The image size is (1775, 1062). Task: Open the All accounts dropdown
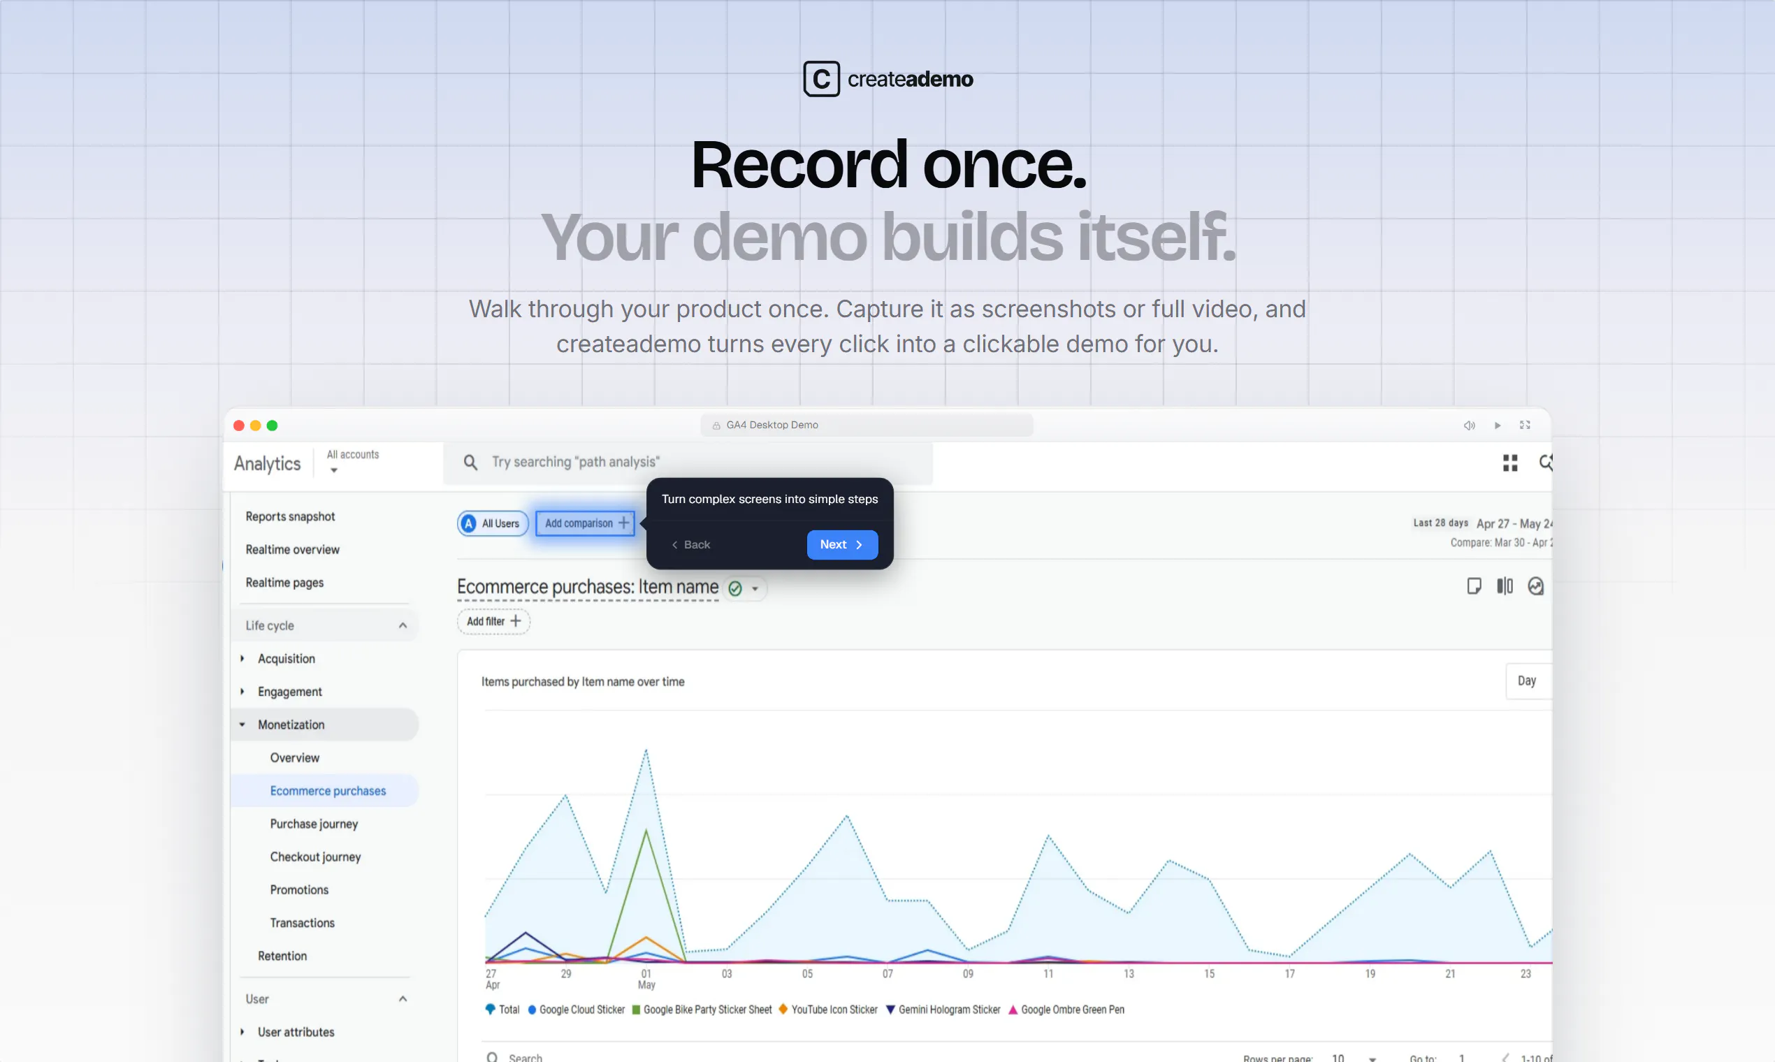pyautogui.click(x=353, y=462)
